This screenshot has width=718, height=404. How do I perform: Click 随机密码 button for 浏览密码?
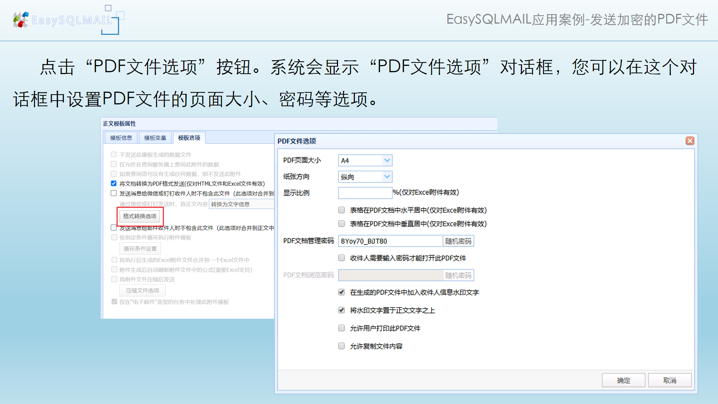[x=458, y=275]
